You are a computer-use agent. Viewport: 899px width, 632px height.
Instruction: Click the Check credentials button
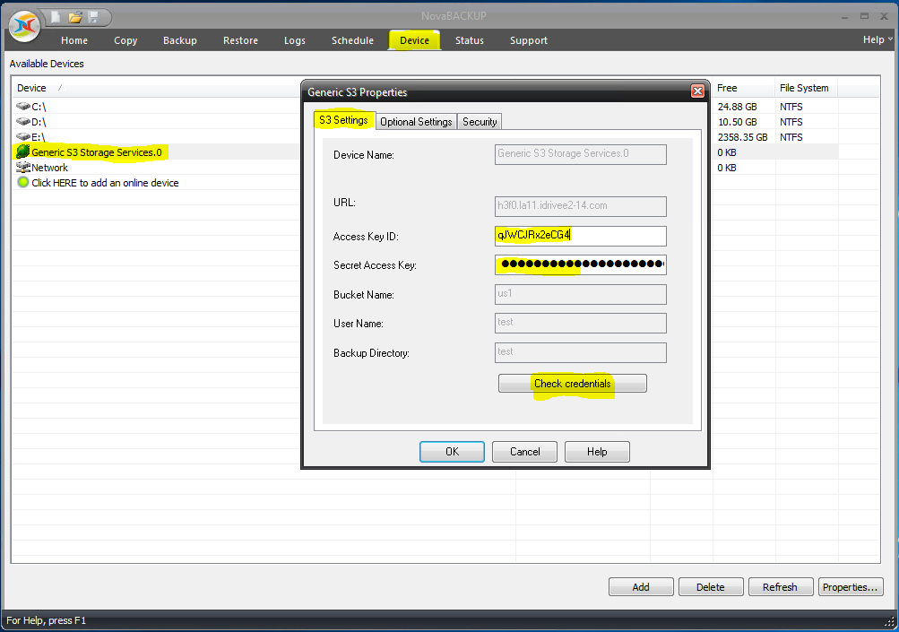[572, 384]
